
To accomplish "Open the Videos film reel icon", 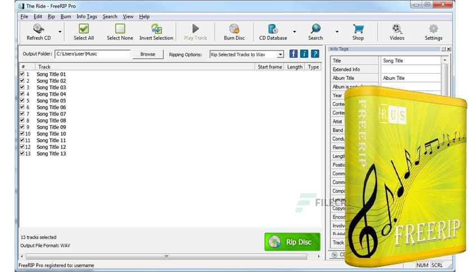I will (x=396, y=29).
